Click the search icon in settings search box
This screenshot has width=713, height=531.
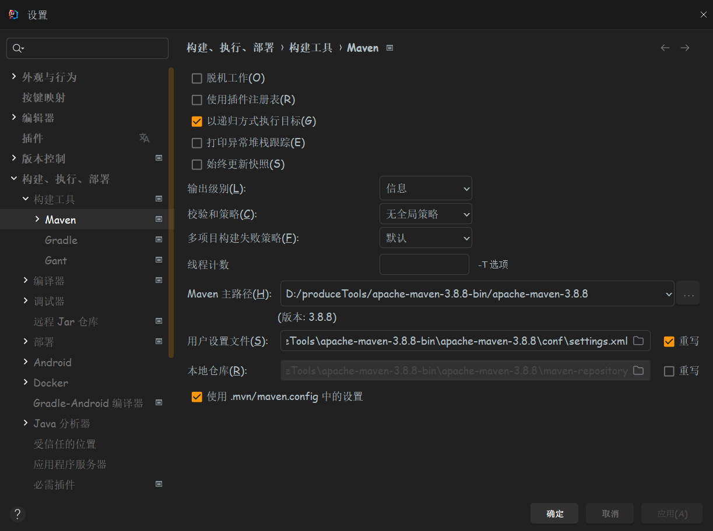[17, 48]
